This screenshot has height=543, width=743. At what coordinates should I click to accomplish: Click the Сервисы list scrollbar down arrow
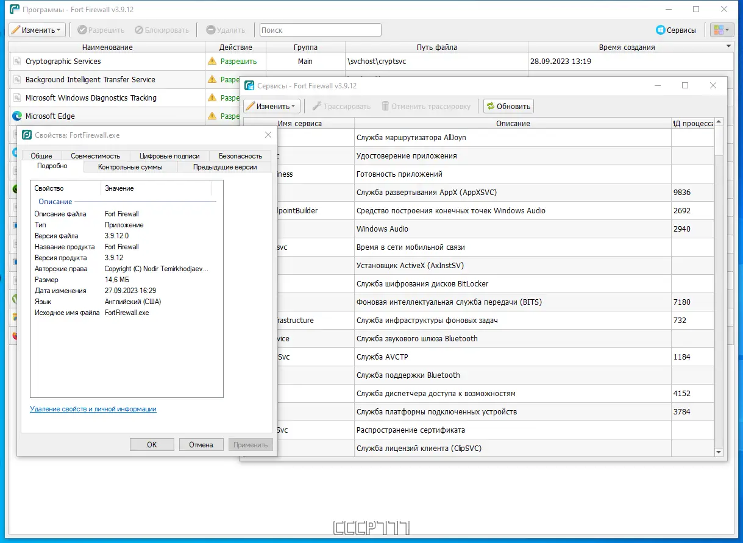pyautogui.click(x=718, y=452)
